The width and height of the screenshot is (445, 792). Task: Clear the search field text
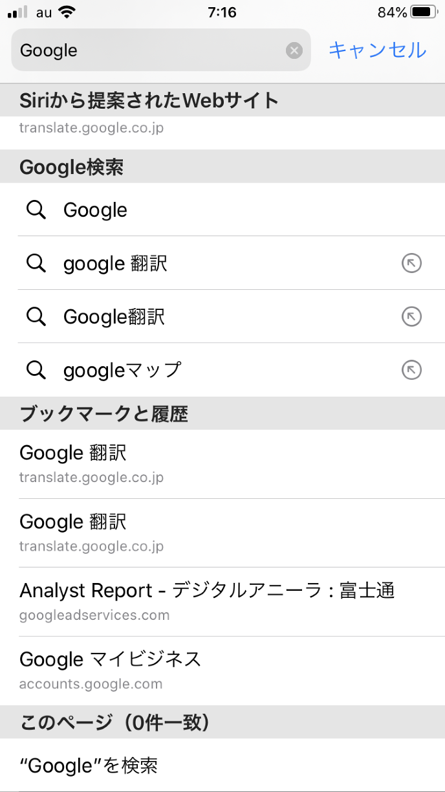[x=294, y=50]
